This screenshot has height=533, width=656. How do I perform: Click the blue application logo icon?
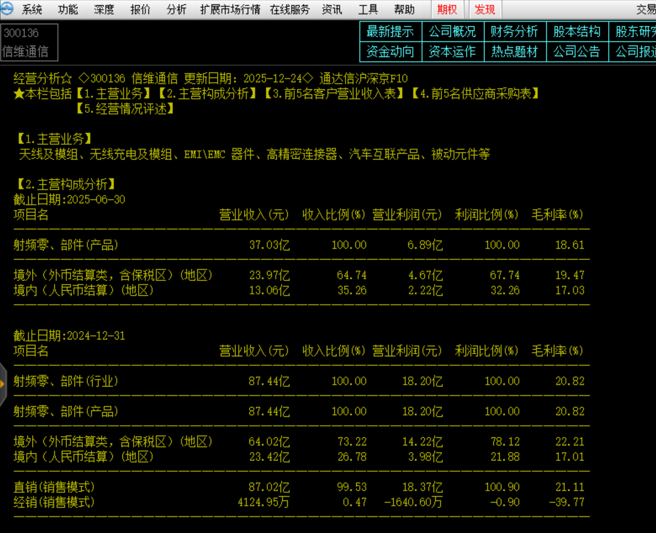[7, 8]
